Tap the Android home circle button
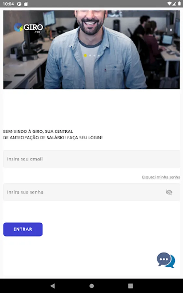 (x=92, y=286)
